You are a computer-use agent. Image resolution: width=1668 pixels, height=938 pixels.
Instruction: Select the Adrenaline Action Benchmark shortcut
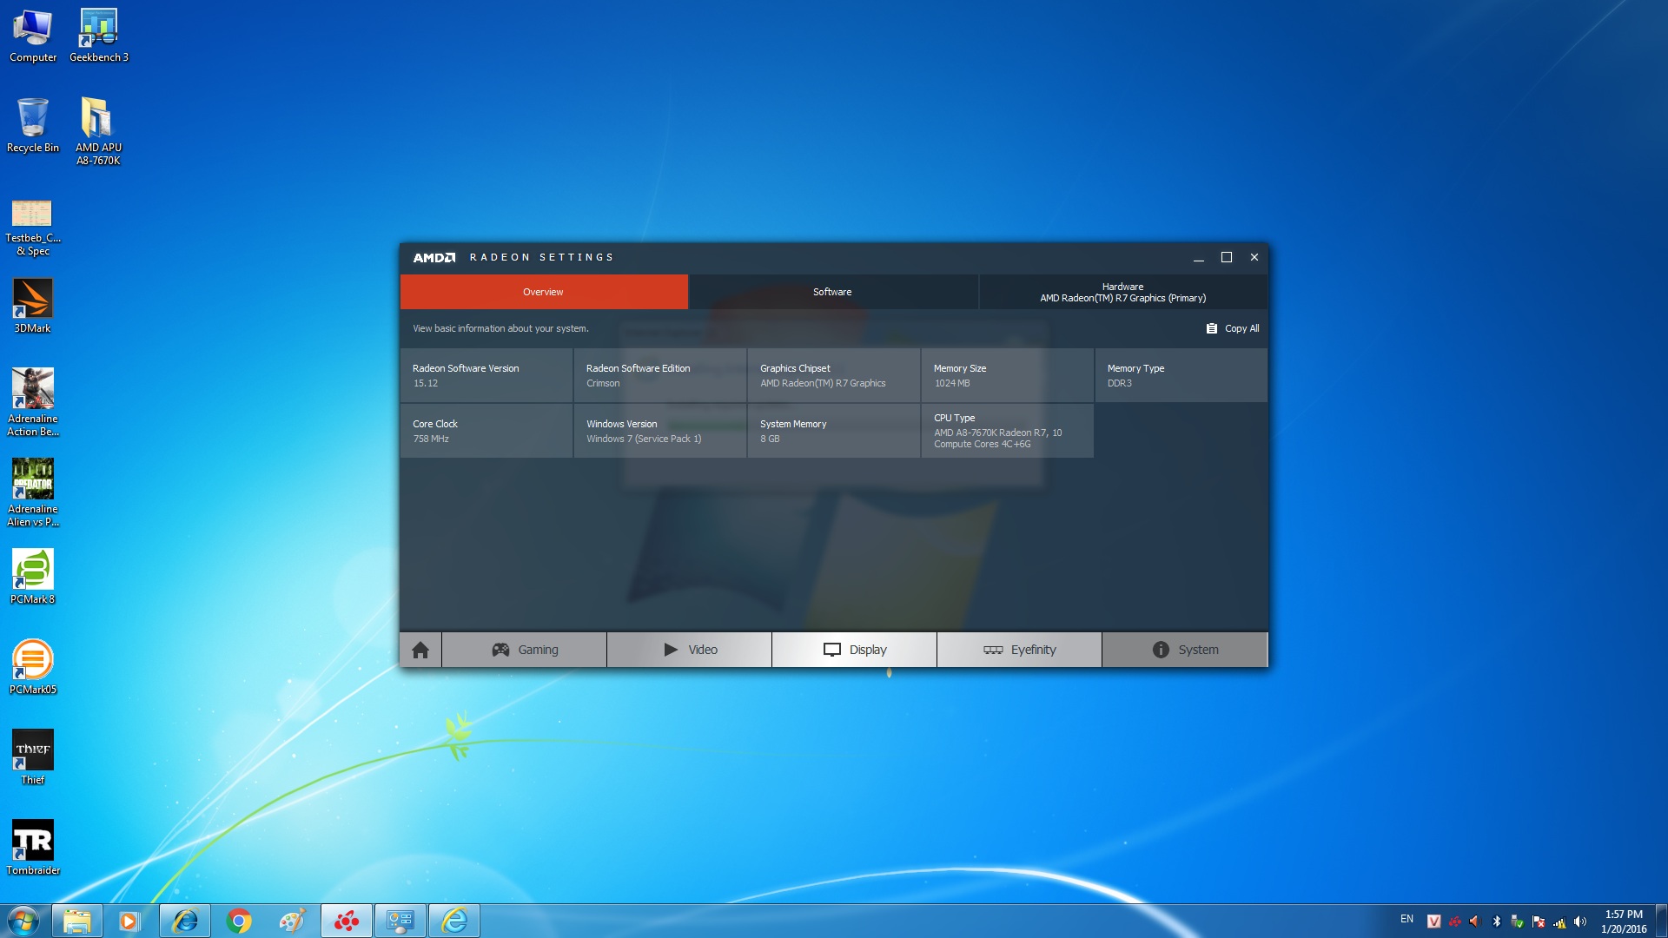(33, 402)
